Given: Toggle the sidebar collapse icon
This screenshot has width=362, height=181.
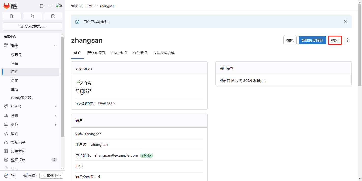Looking at the screenshot, I should [41, 6].
